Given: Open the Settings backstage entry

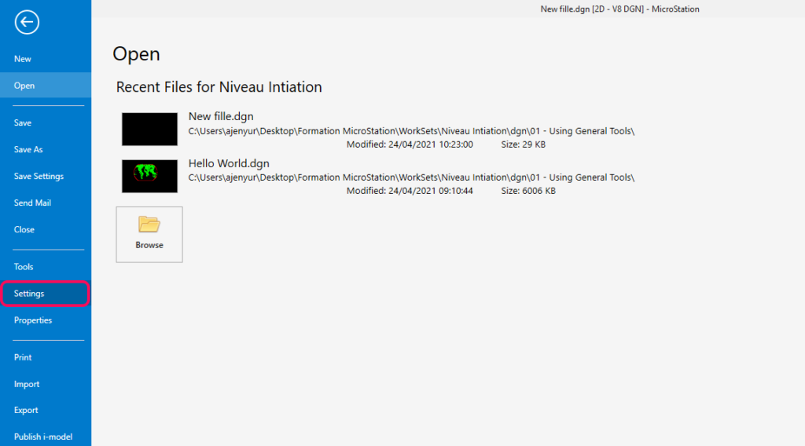Looking at the screenshot, I should tap(46, 293).
